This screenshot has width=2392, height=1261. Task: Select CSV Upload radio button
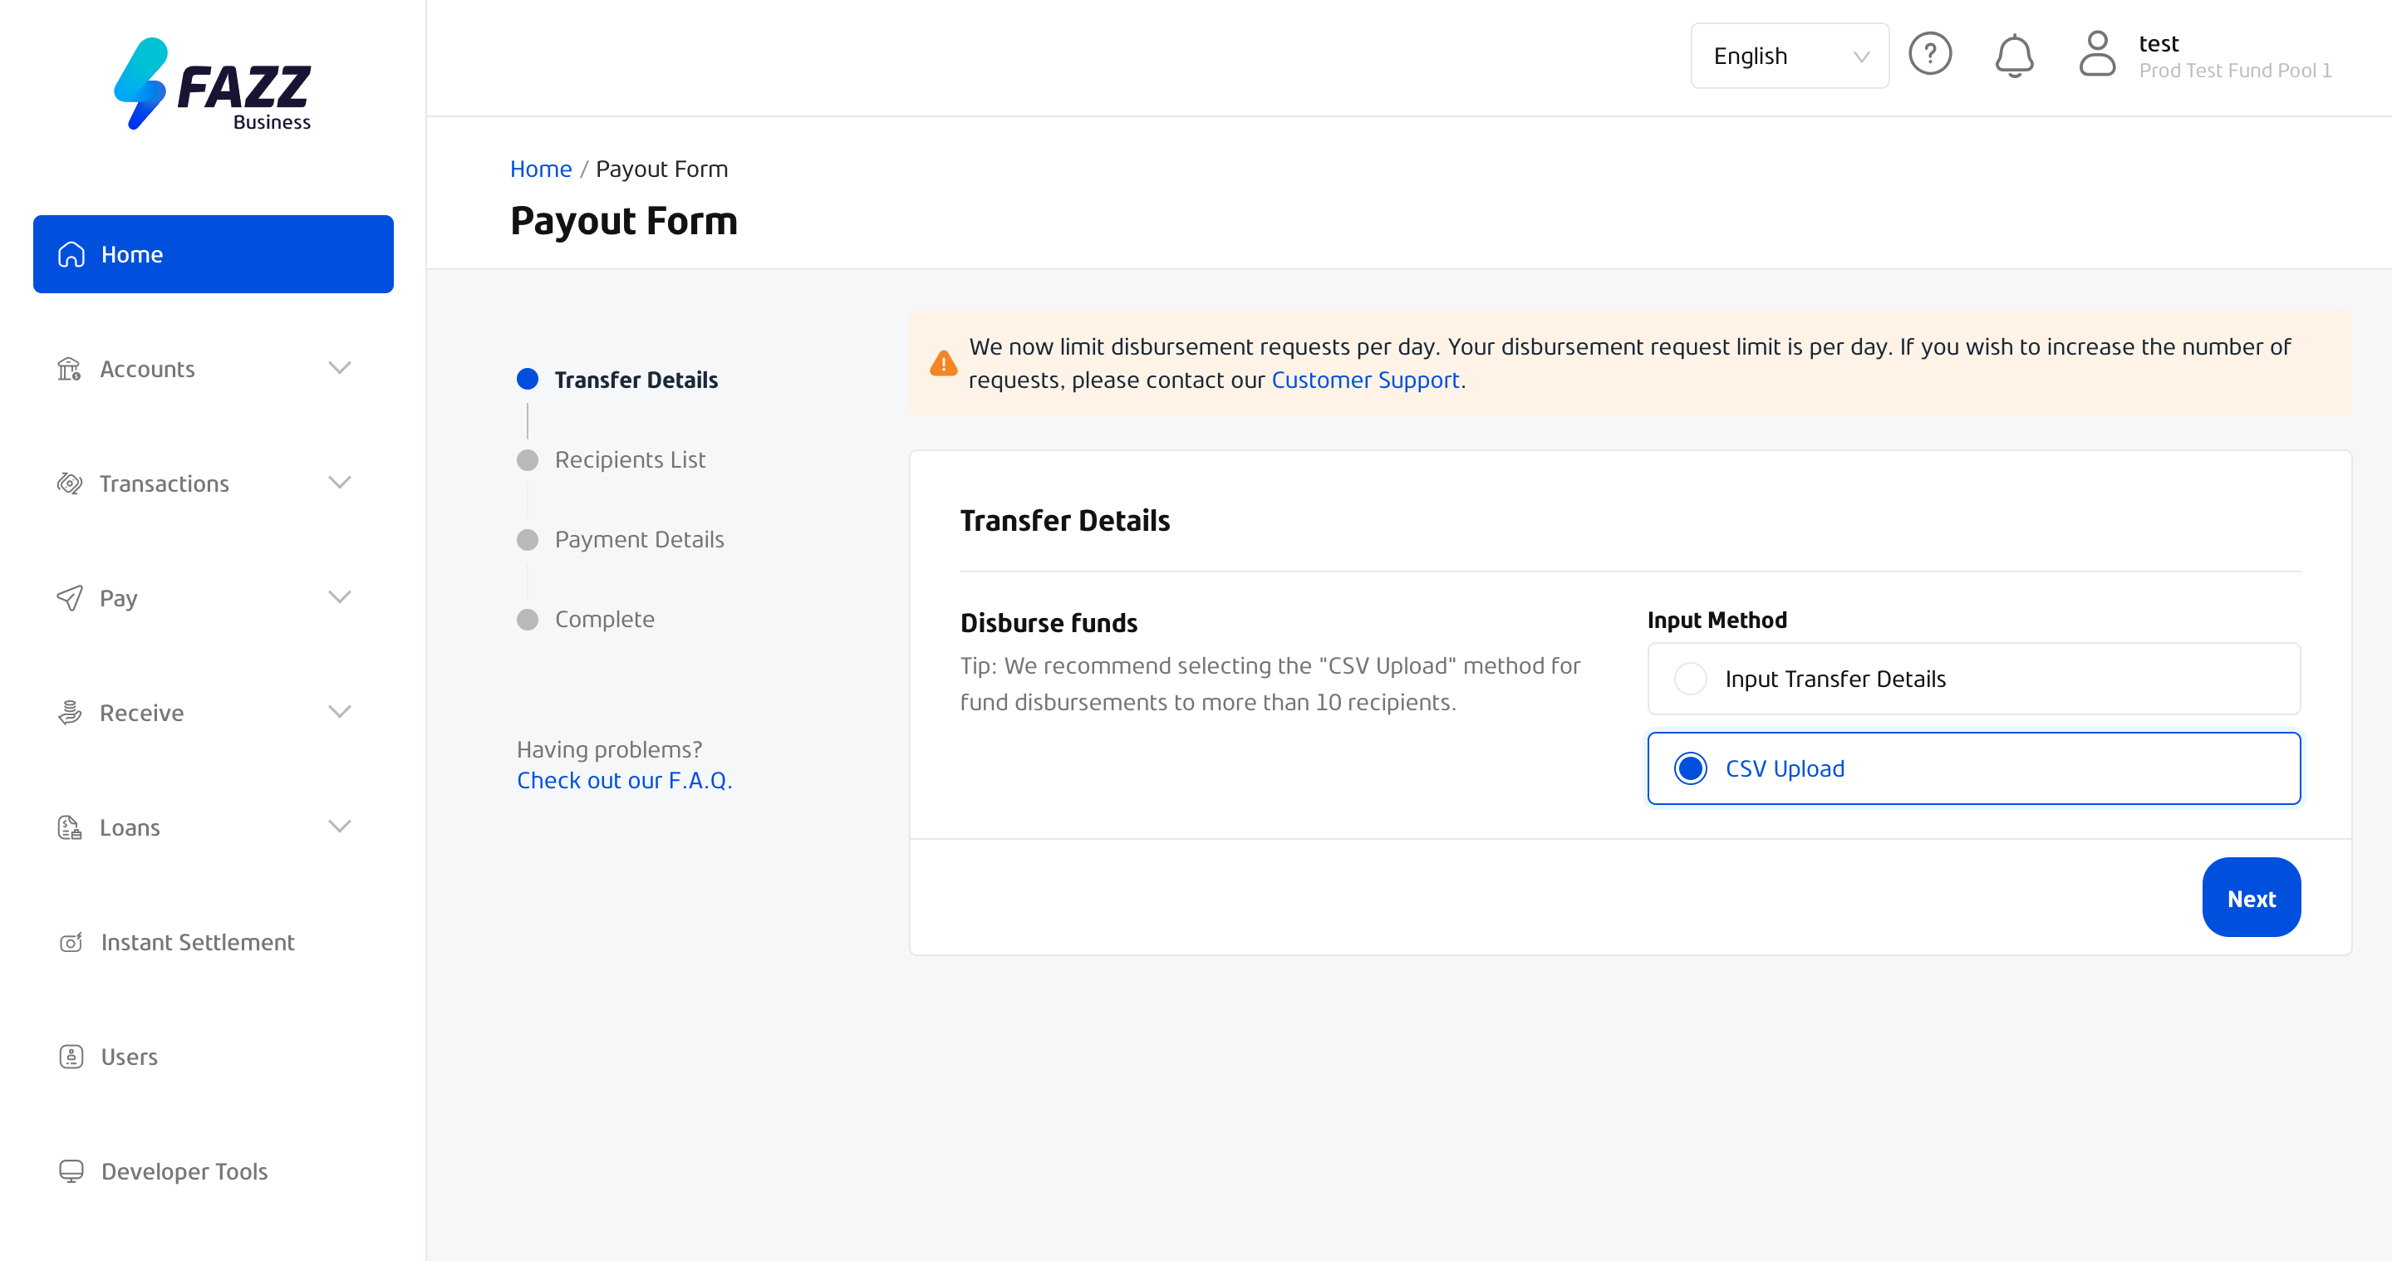[1690, 768]
